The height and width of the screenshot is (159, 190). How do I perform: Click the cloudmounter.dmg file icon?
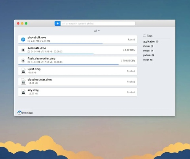point(23,81)
